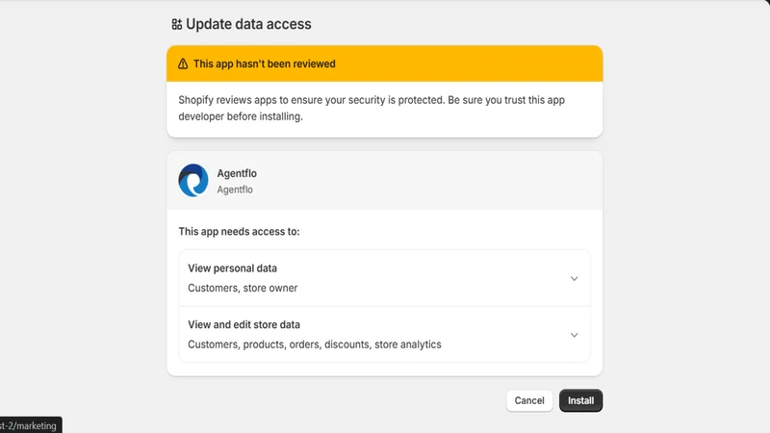Image resolution: width=770 pixels, height=433 pixels.
Task: Click the apps grid icon beside Update data access
Action: pyautogui.click(x=177, y=24)
